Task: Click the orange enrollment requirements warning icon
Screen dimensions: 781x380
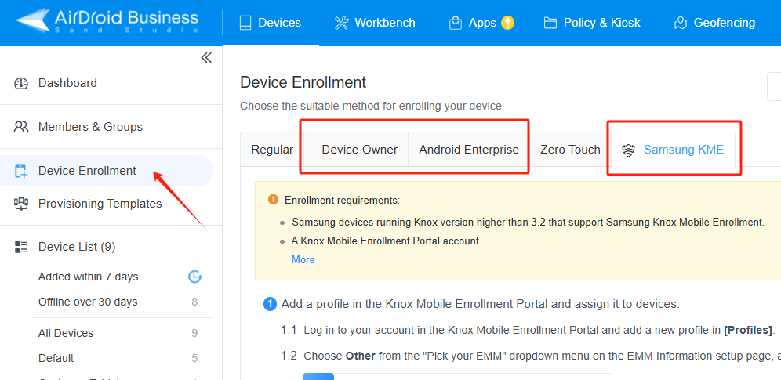Action: (x=273, y=200)
